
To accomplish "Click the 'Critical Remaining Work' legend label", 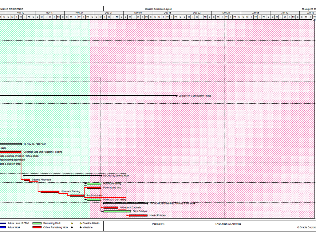I will [56, 227].
